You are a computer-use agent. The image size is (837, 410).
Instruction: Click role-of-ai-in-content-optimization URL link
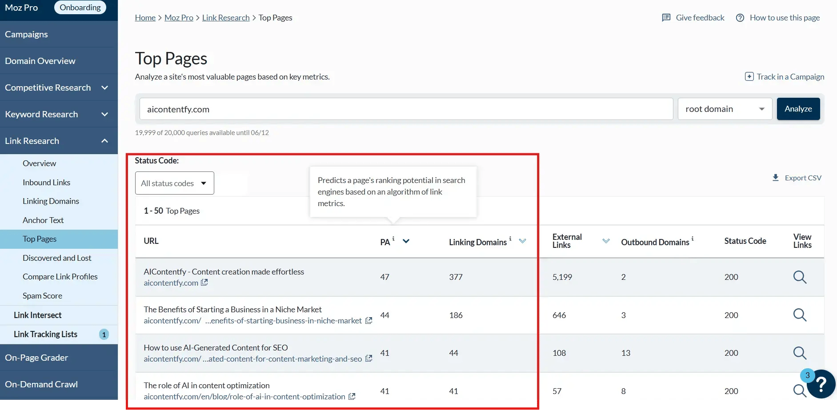244,396
